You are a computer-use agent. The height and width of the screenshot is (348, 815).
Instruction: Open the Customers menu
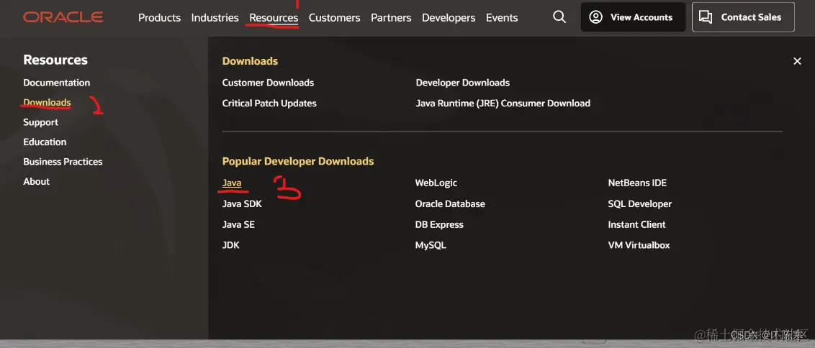coord(334,18)
